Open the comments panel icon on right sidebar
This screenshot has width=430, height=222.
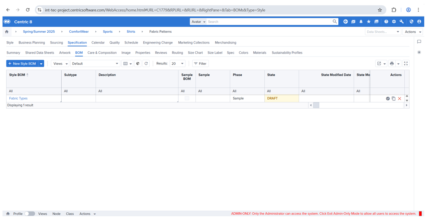click(x=419, y=42)
